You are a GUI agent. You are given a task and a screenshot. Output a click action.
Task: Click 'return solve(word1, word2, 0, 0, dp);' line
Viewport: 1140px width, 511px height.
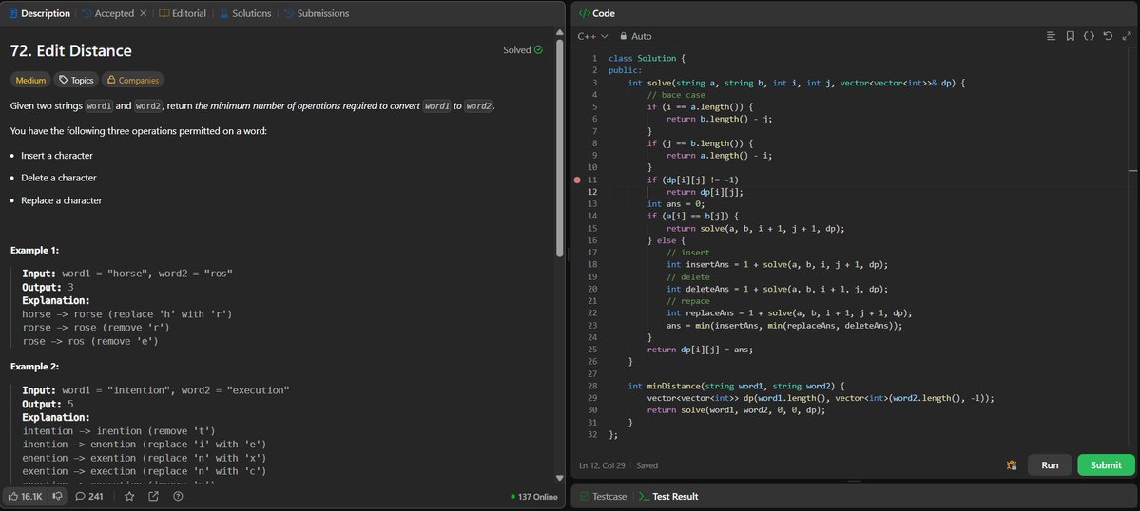pyautogui.click(x=737, y=410)
